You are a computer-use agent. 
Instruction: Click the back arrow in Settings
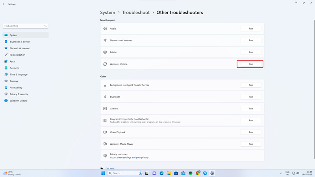point(4,4)
